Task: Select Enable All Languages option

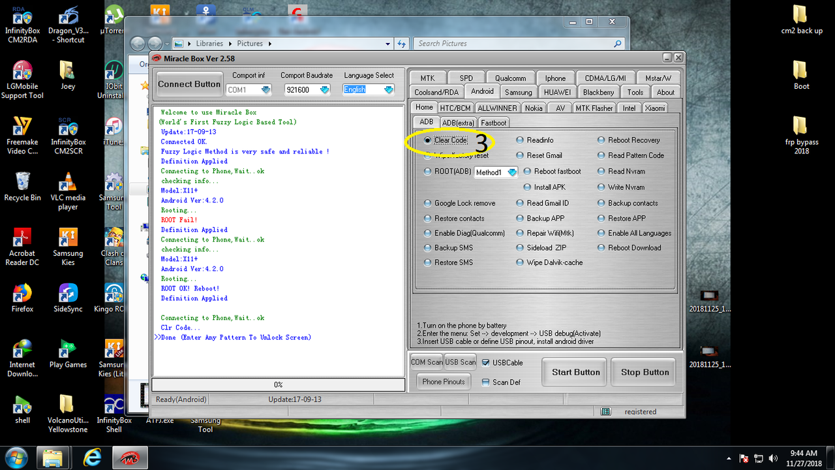Action: tap(634, 233)
